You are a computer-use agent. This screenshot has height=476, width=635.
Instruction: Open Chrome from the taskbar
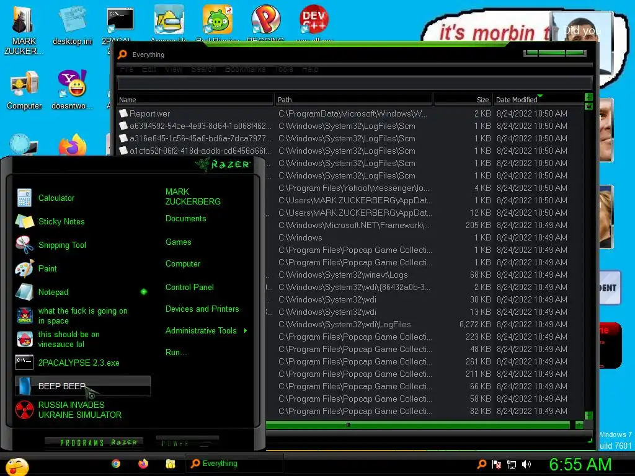(116, 464)
